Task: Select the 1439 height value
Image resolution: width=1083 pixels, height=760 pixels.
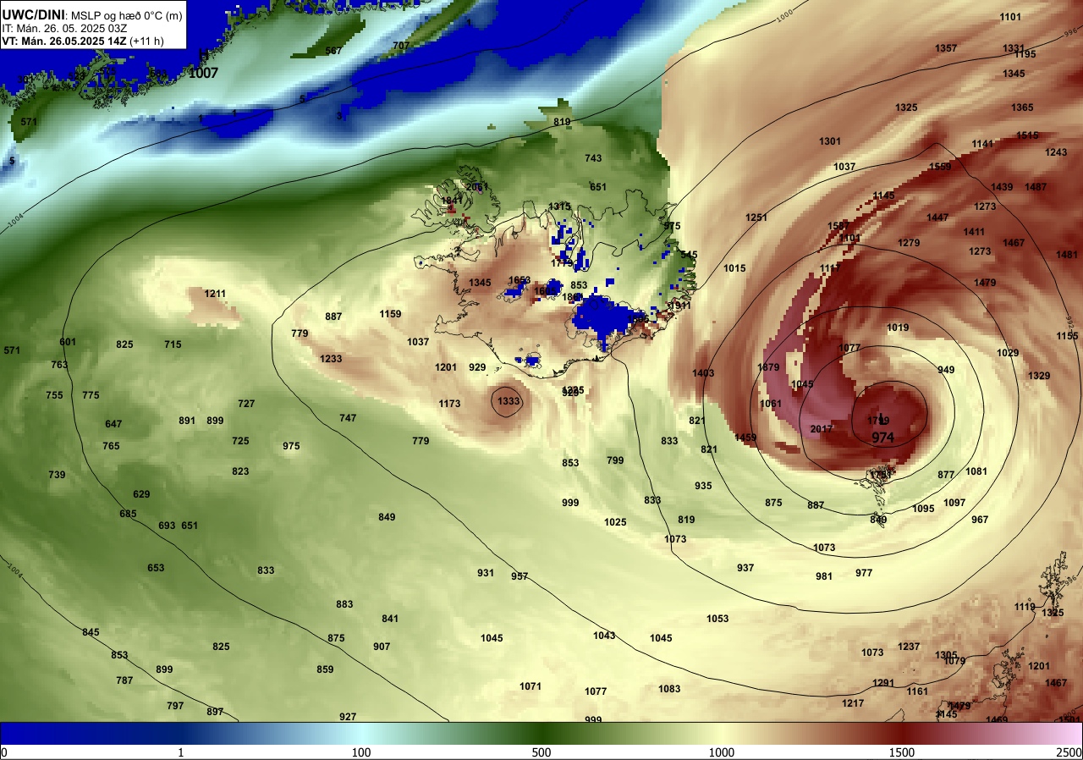Action: 1002,187
